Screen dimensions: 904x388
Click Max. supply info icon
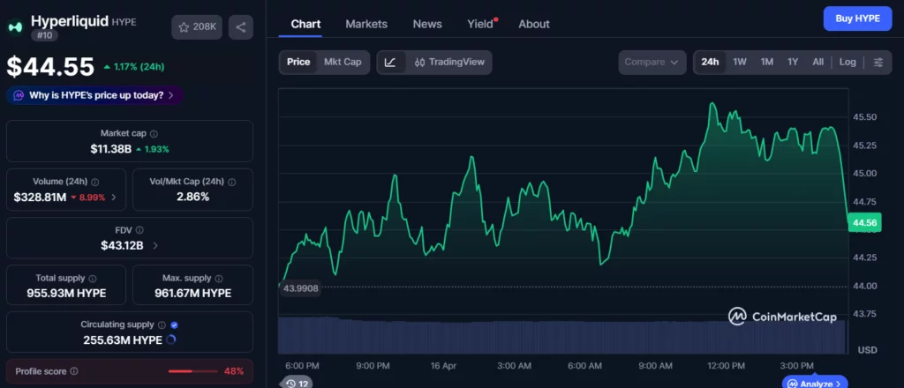pyautogui.click(x=219, y=279)
